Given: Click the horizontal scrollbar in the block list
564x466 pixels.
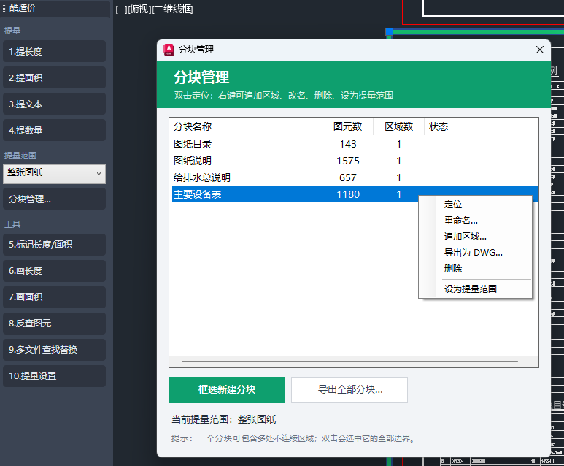Looking at the screenshot, I should click(x=349, y=362).
